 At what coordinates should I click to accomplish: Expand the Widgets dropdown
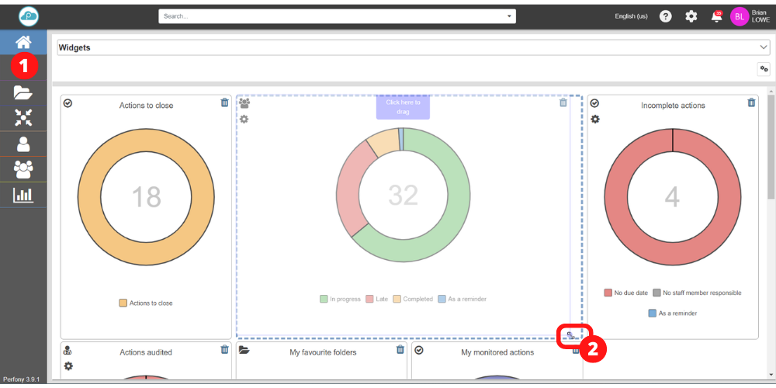click(x=763, y=47)
